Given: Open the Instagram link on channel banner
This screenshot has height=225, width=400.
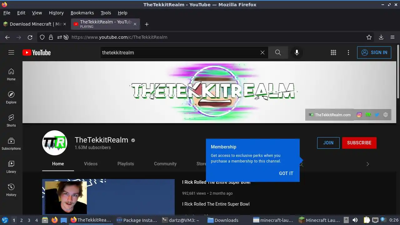Looking at the screenshot, I should pos(359,115).
